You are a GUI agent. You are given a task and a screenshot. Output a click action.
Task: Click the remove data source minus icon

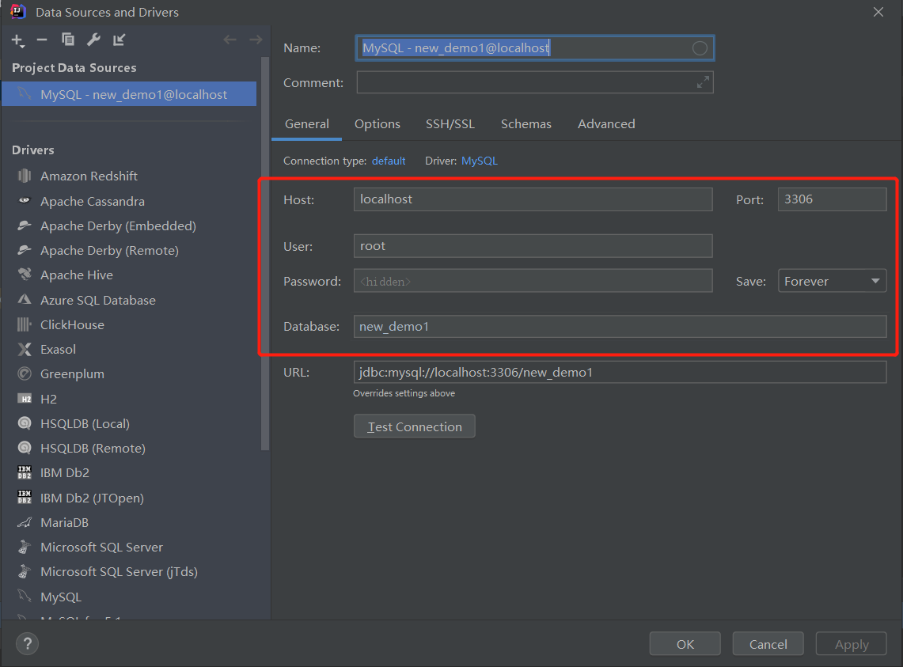[x=43, y=40]
